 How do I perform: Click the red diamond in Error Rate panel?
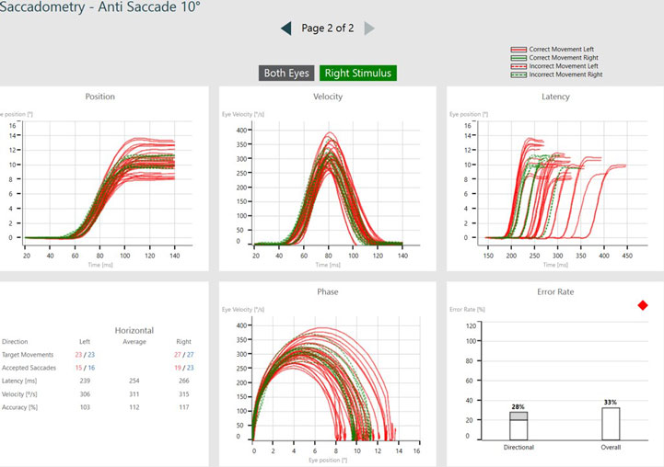point(642,306)
